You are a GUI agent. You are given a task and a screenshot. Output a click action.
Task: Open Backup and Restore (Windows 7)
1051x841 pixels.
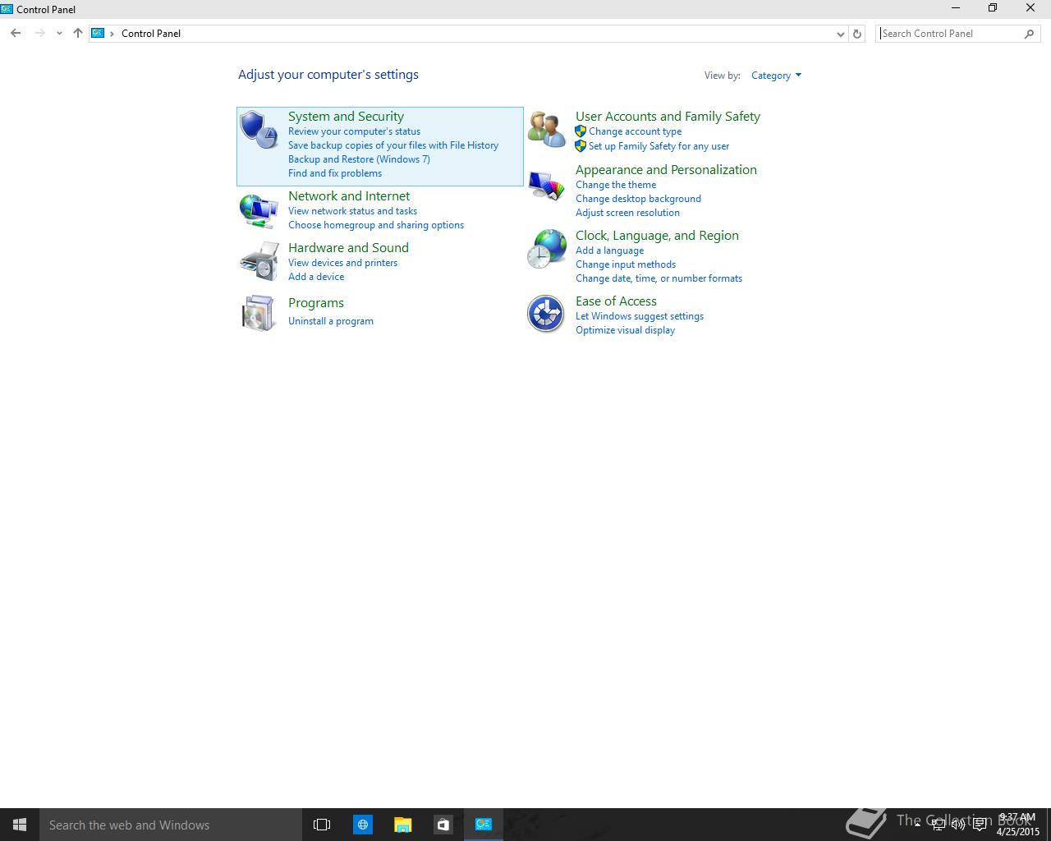point(359,159)
